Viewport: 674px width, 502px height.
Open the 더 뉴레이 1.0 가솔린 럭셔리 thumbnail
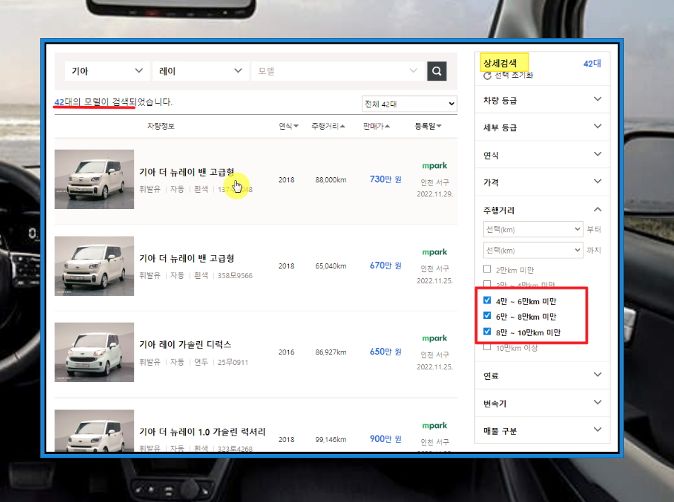click(x=94, y=431)
